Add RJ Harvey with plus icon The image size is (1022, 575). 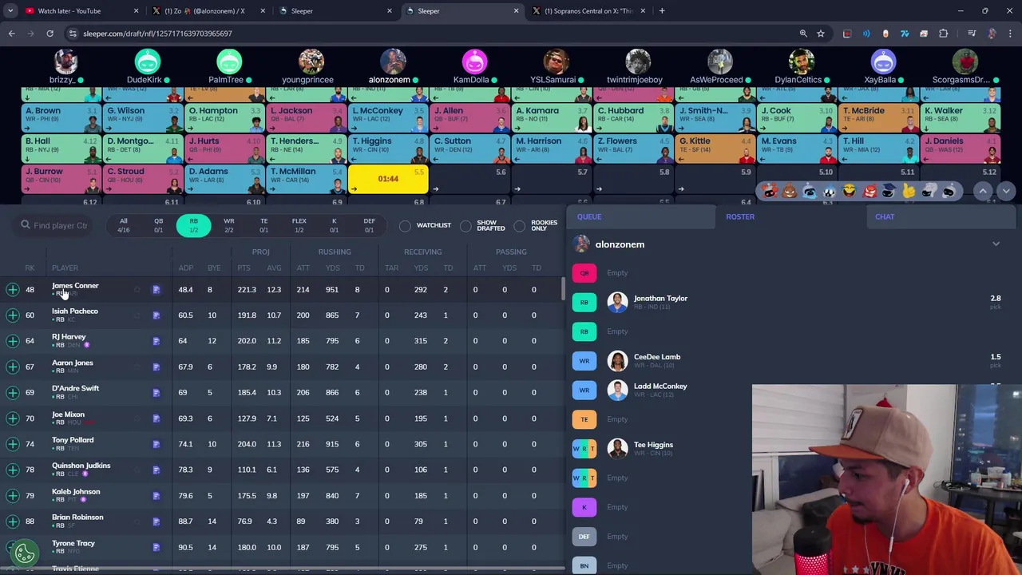coord(13,341)
